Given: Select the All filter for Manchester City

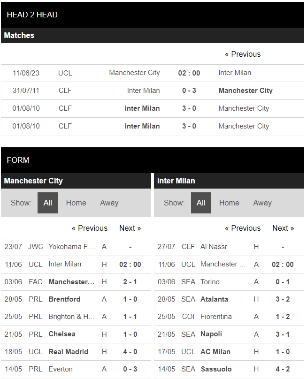Looking at the screenshot, I should click(x=47, y=203).
